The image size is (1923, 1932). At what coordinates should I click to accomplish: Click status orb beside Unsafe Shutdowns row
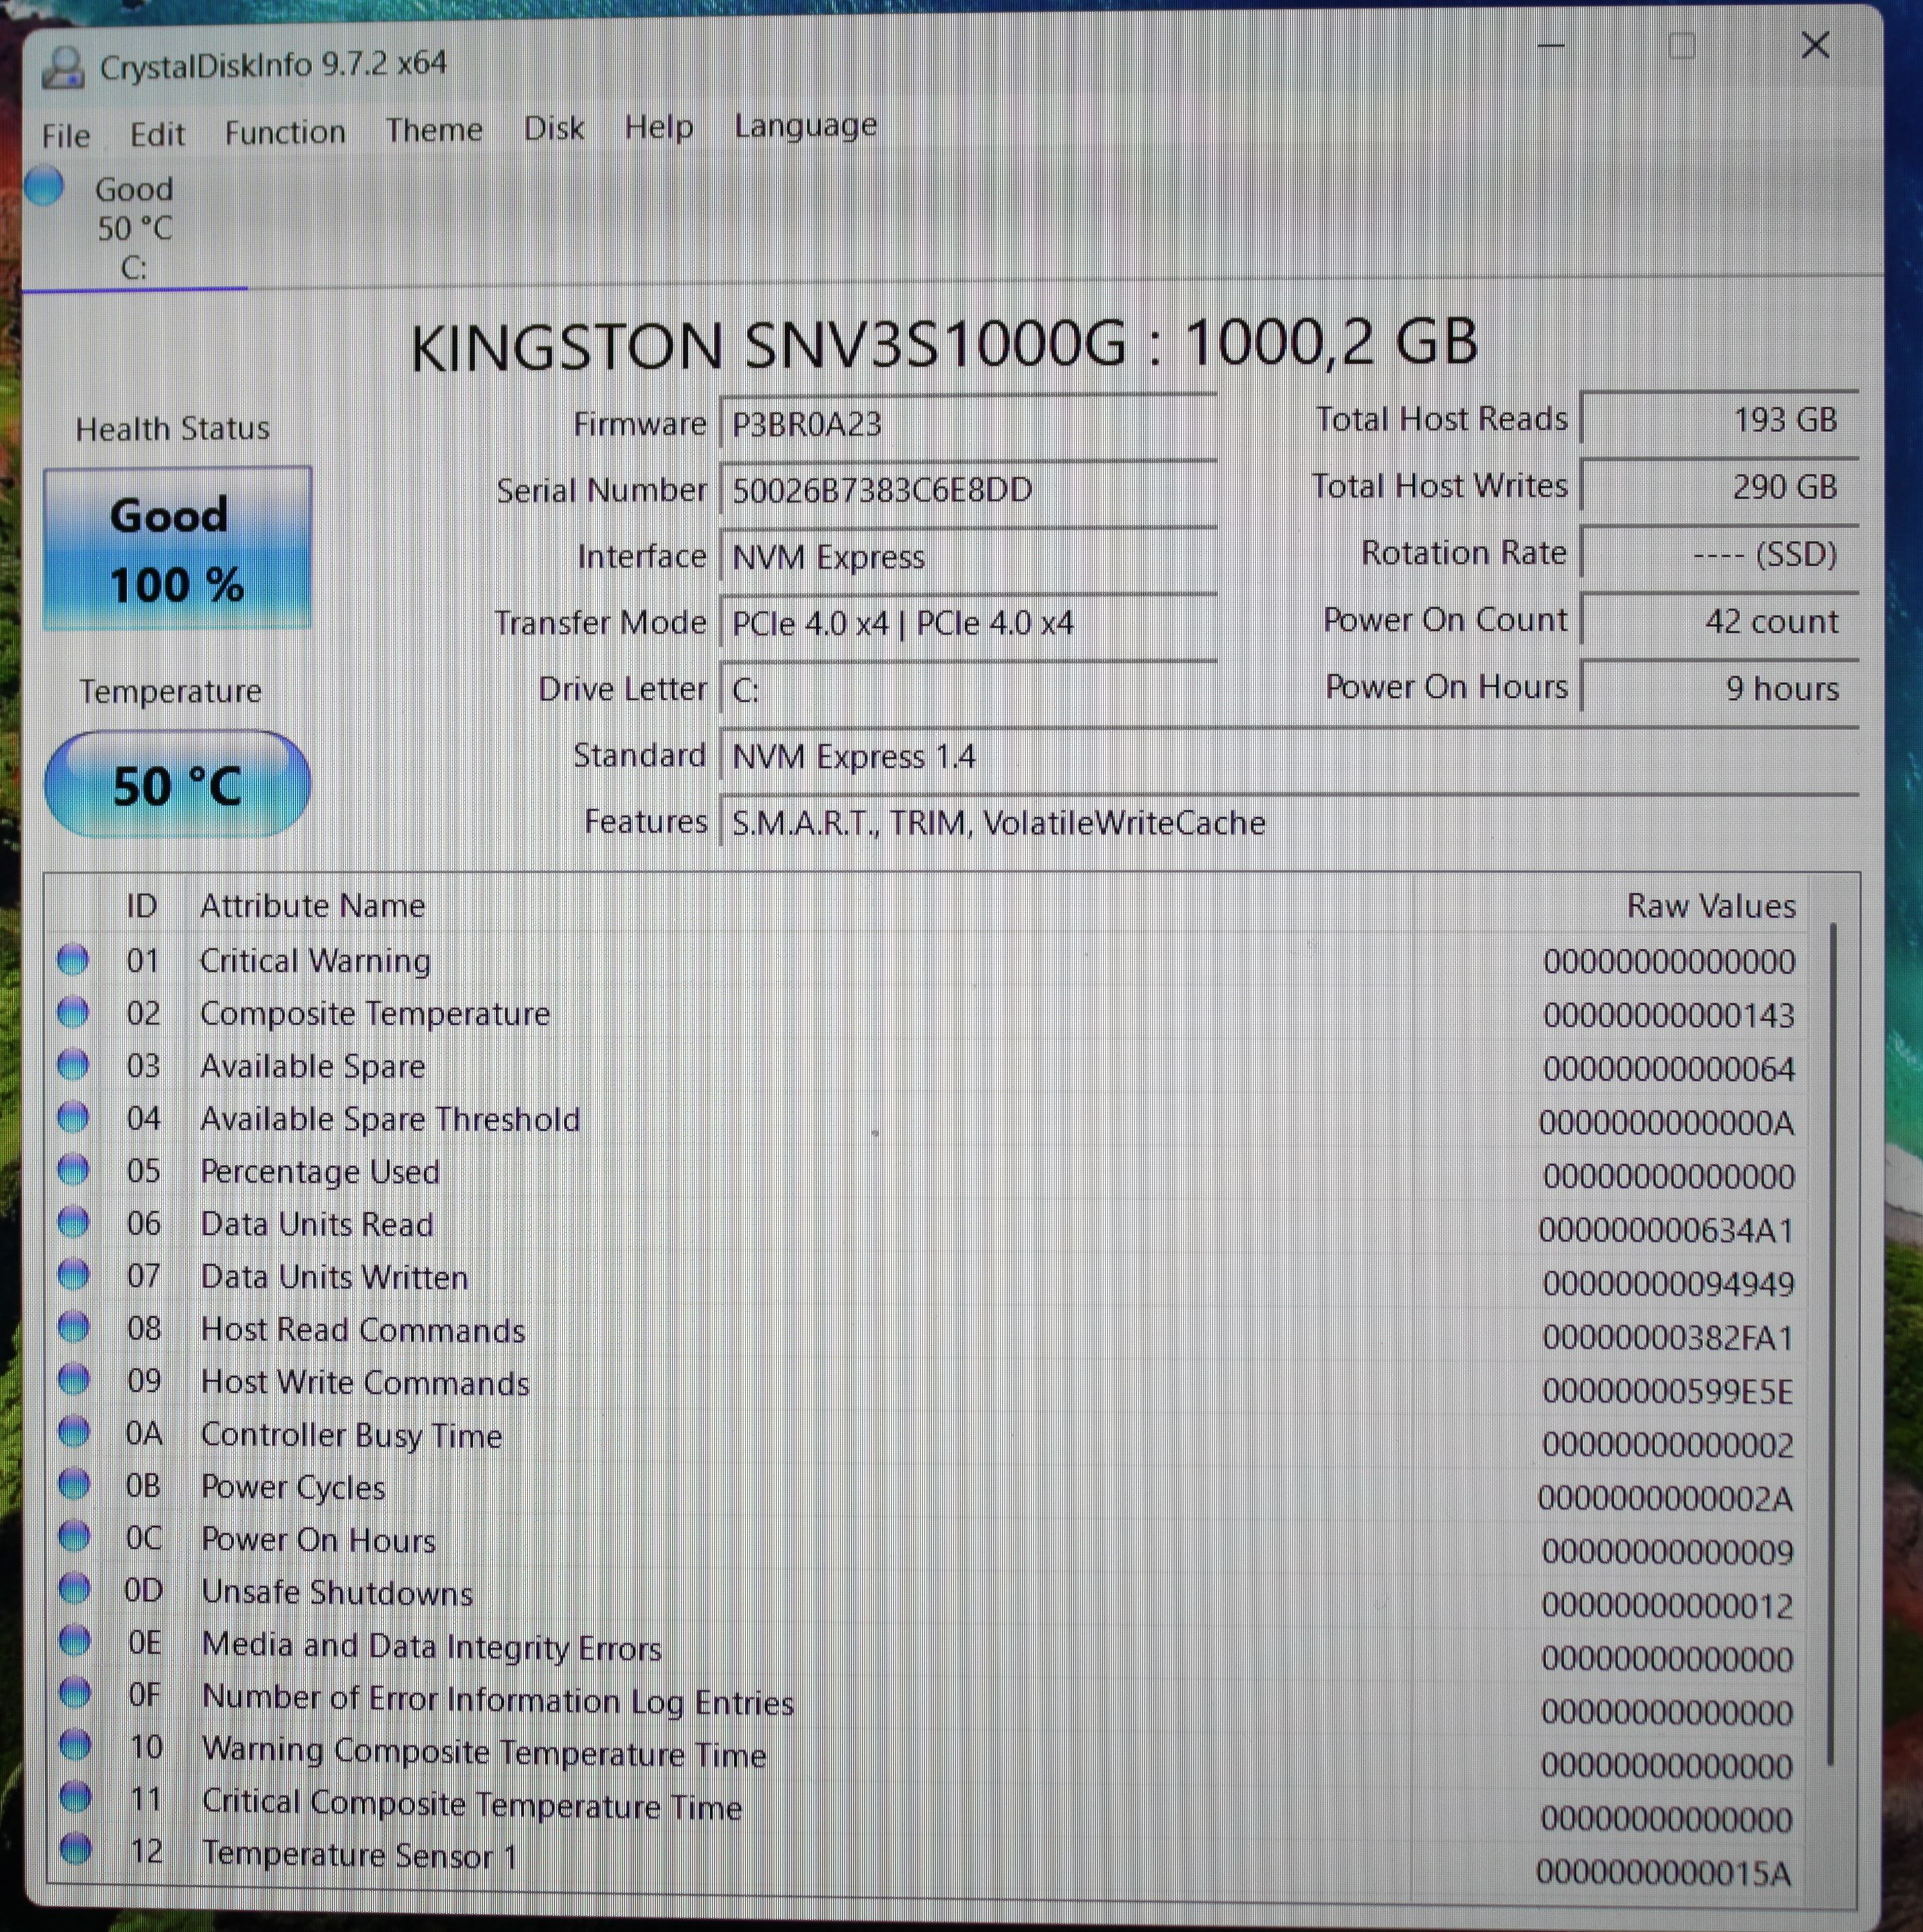tap(74, 1589)
